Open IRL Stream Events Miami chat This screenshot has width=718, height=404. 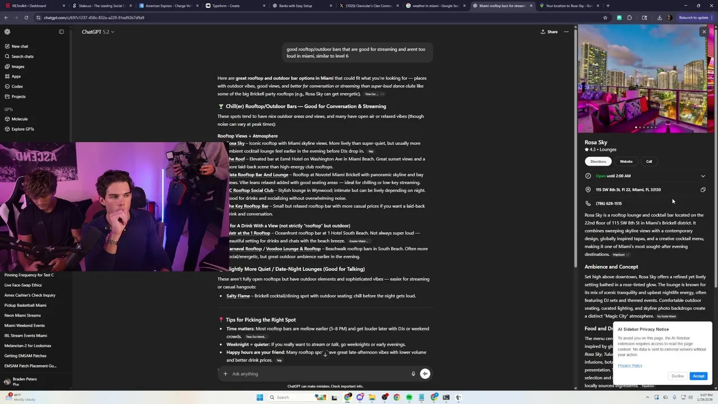pos(26,336)
